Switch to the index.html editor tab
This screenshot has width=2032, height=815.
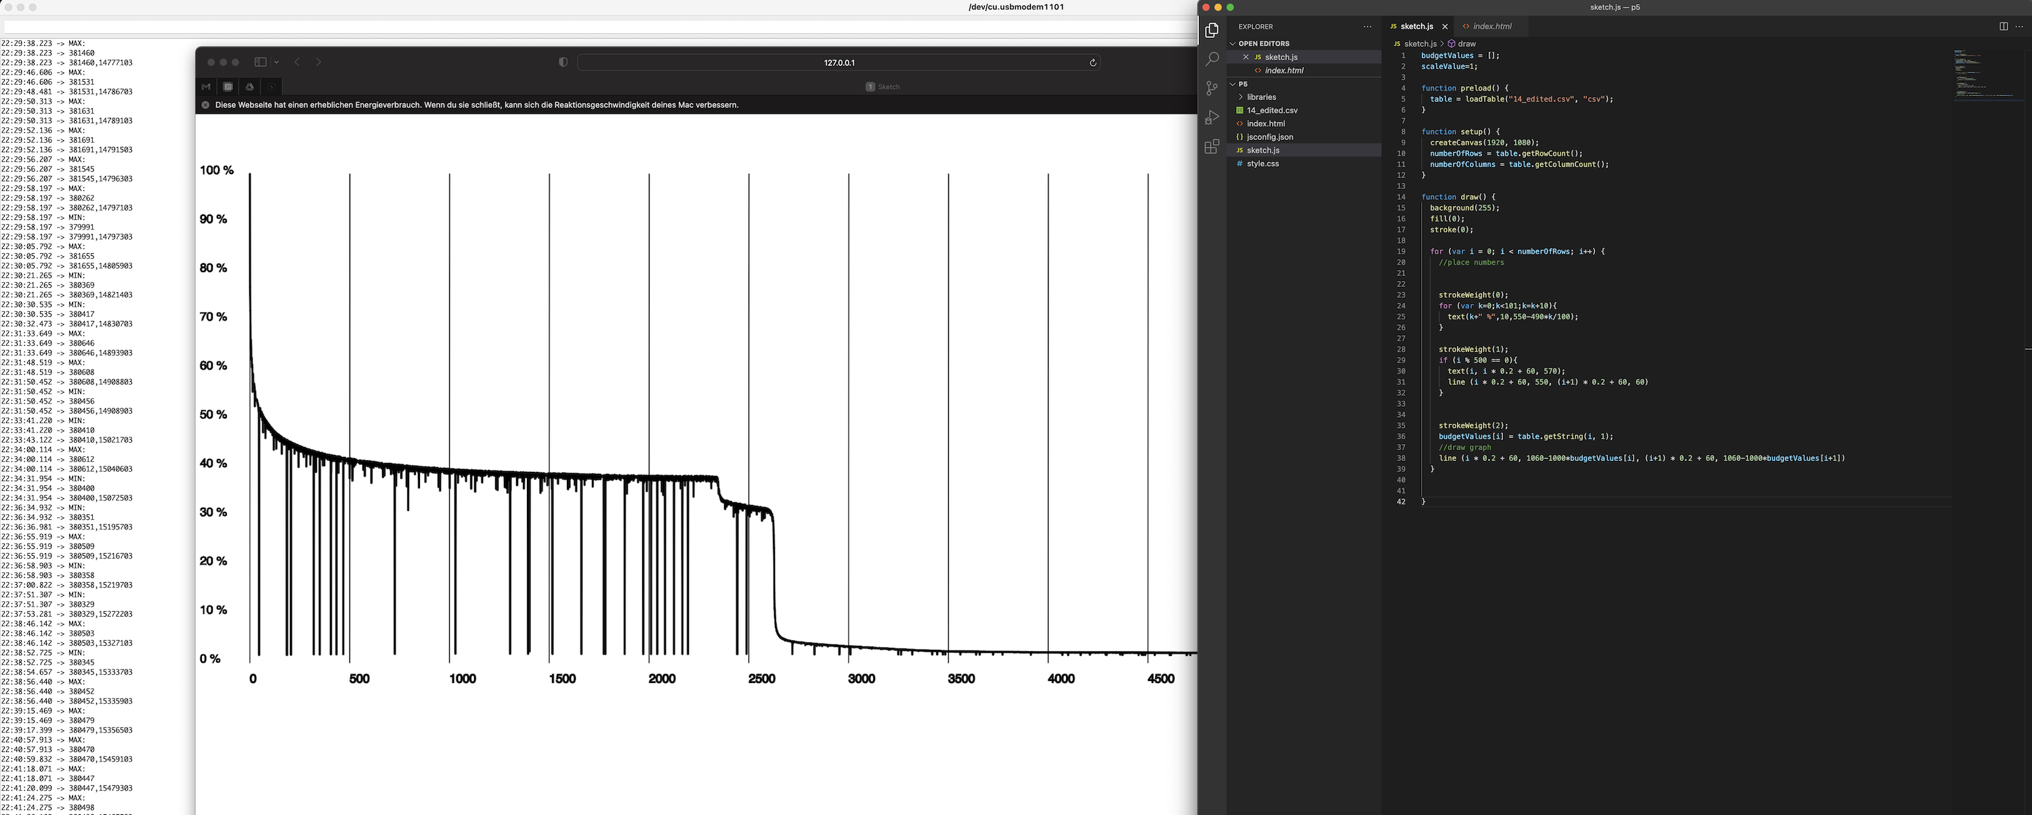coord(1491,26)
